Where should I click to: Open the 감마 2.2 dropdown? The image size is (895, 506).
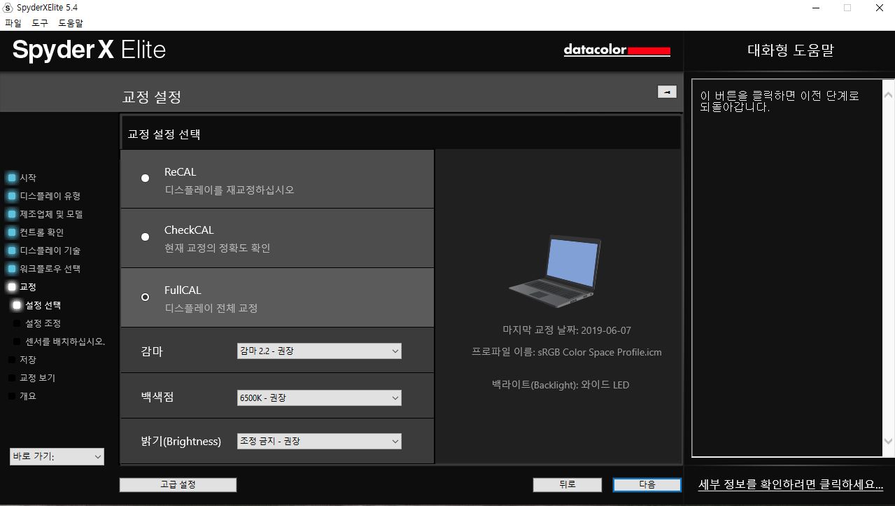coord(319,351)
